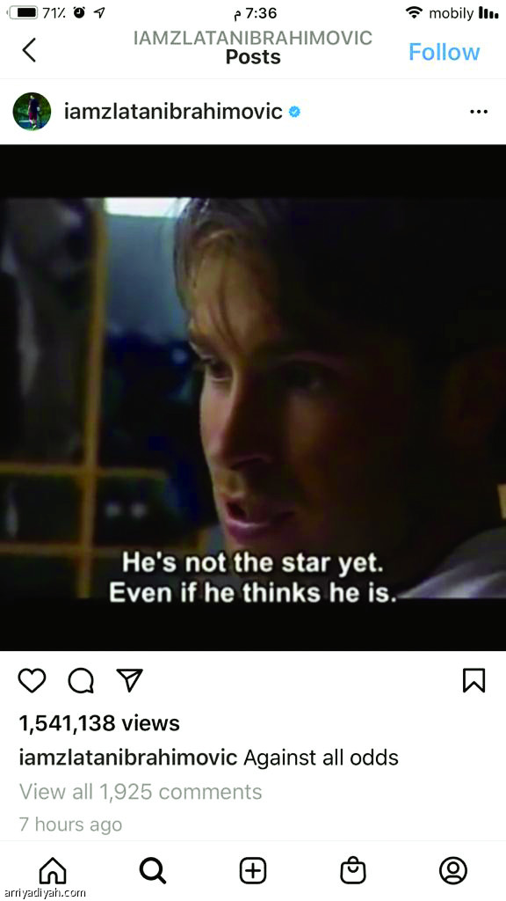Tap the heart like icon
The image size is (506, 901).
tap(32, 681)
